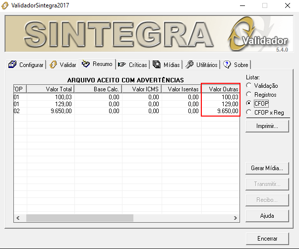The height and width of the screenshot is (249, 299).
Task: Click the Ajuda button
Action: coord(267,216)
